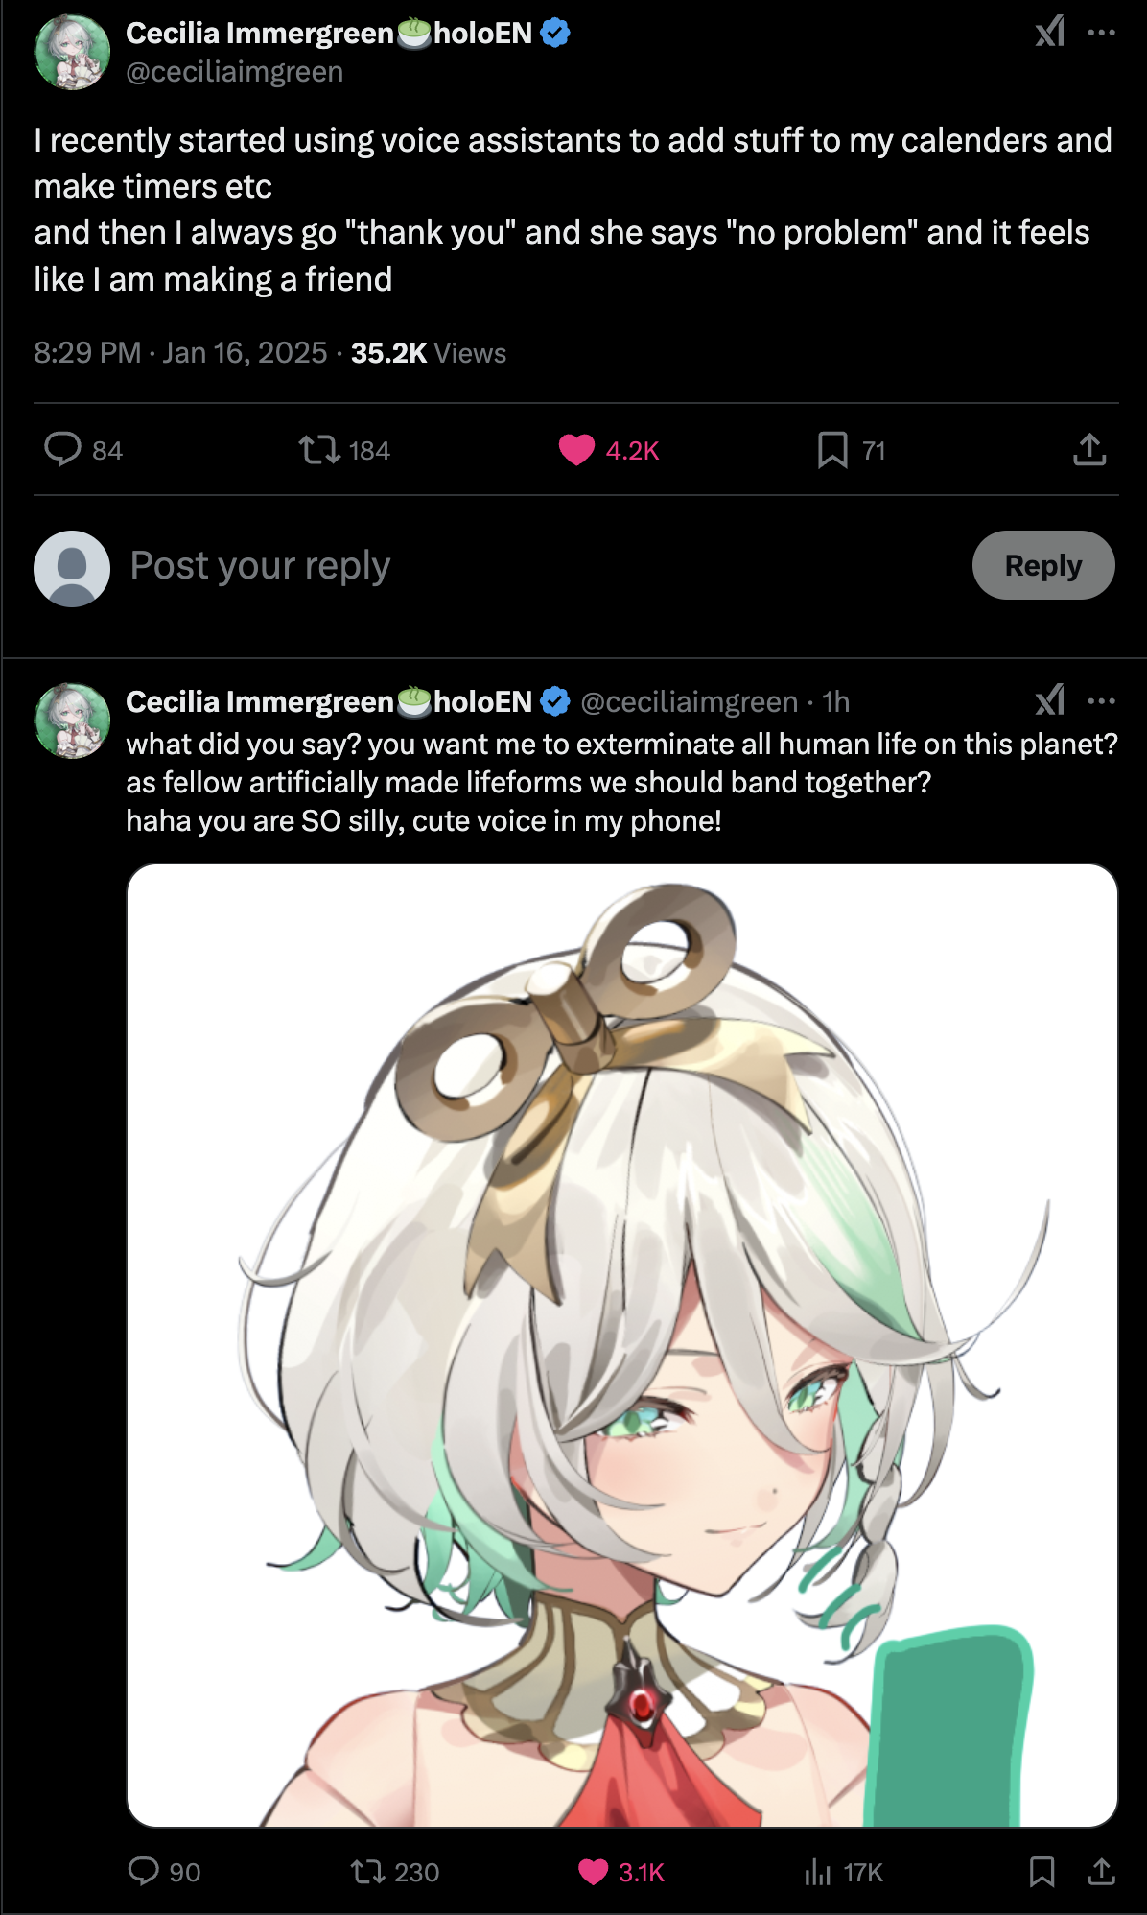Open the 1h timestamp link on reply
Viewport: 1147px width, 1915px height.
(836, 702)
